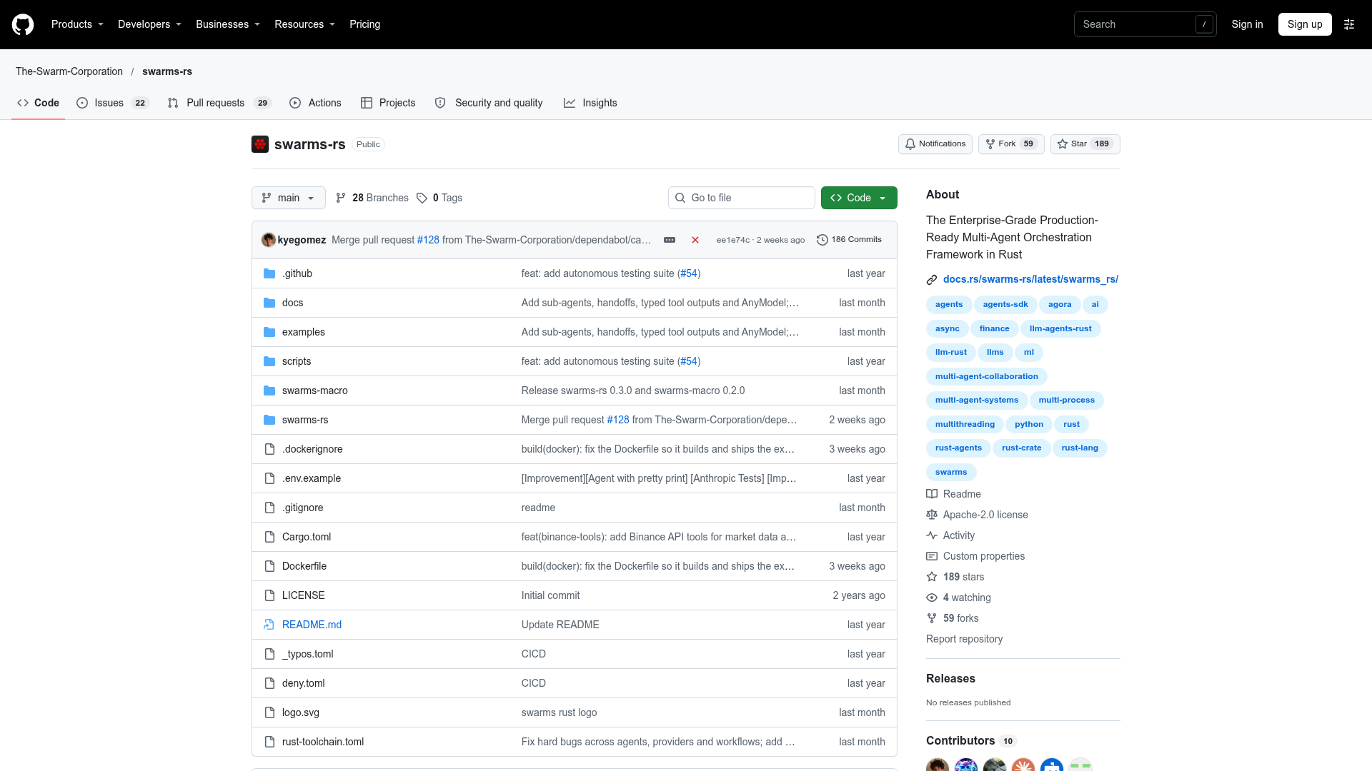This screenshot has width=1372, height=771.
Task: Click the pulse icon beside Activity
Action: pos(932,535)
